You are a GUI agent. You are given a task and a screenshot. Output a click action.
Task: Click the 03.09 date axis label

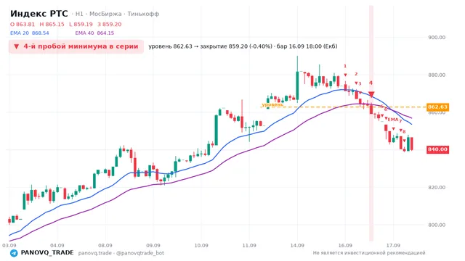(9, 246)
